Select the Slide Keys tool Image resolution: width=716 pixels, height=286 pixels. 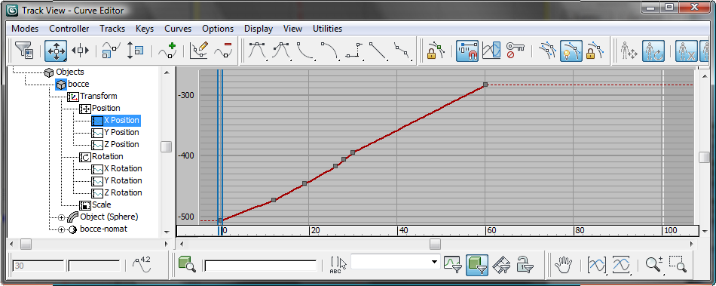[x=80, y=51]
